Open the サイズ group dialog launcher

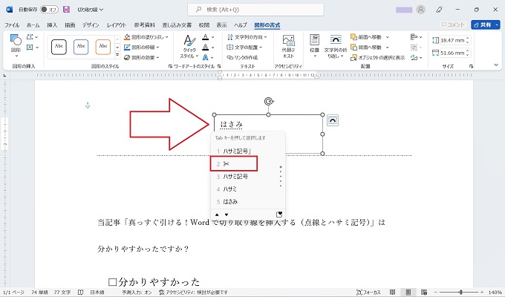coord(471,66)
